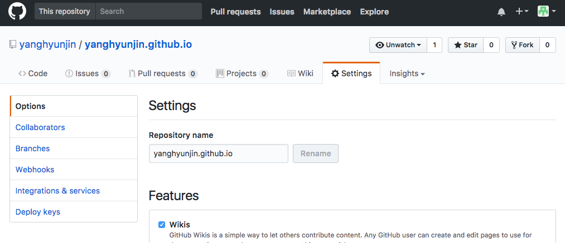This screenshot has height=243, width=565.
Task: View the forks count beside Fork
Action: [547, 45]
